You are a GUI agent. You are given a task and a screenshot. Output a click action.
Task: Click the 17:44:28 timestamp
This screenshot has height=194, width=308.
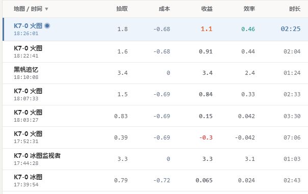tap(26, 163)
